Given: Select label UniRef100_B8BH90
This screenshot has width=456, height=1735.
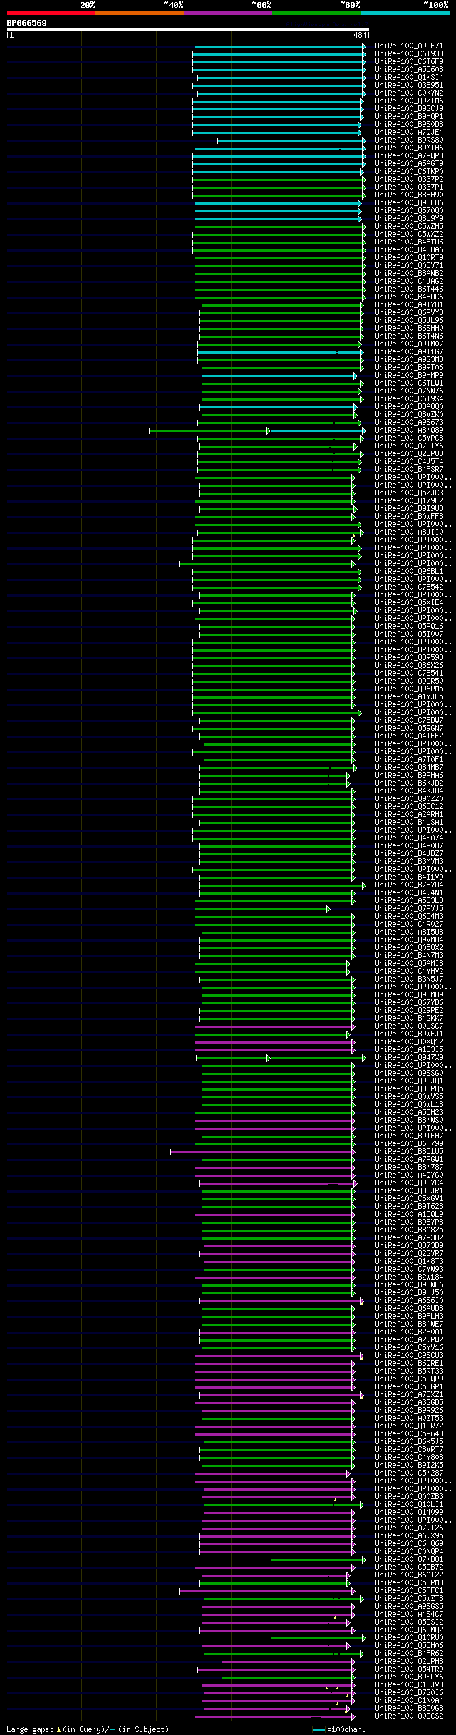Looking at the screenshot, I should tap(409, 195).
